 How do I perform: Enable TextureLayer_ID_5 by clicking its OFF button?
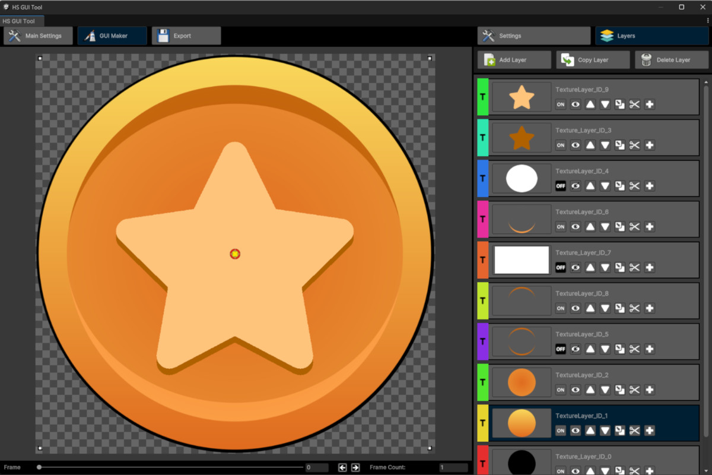click(560, 349)
